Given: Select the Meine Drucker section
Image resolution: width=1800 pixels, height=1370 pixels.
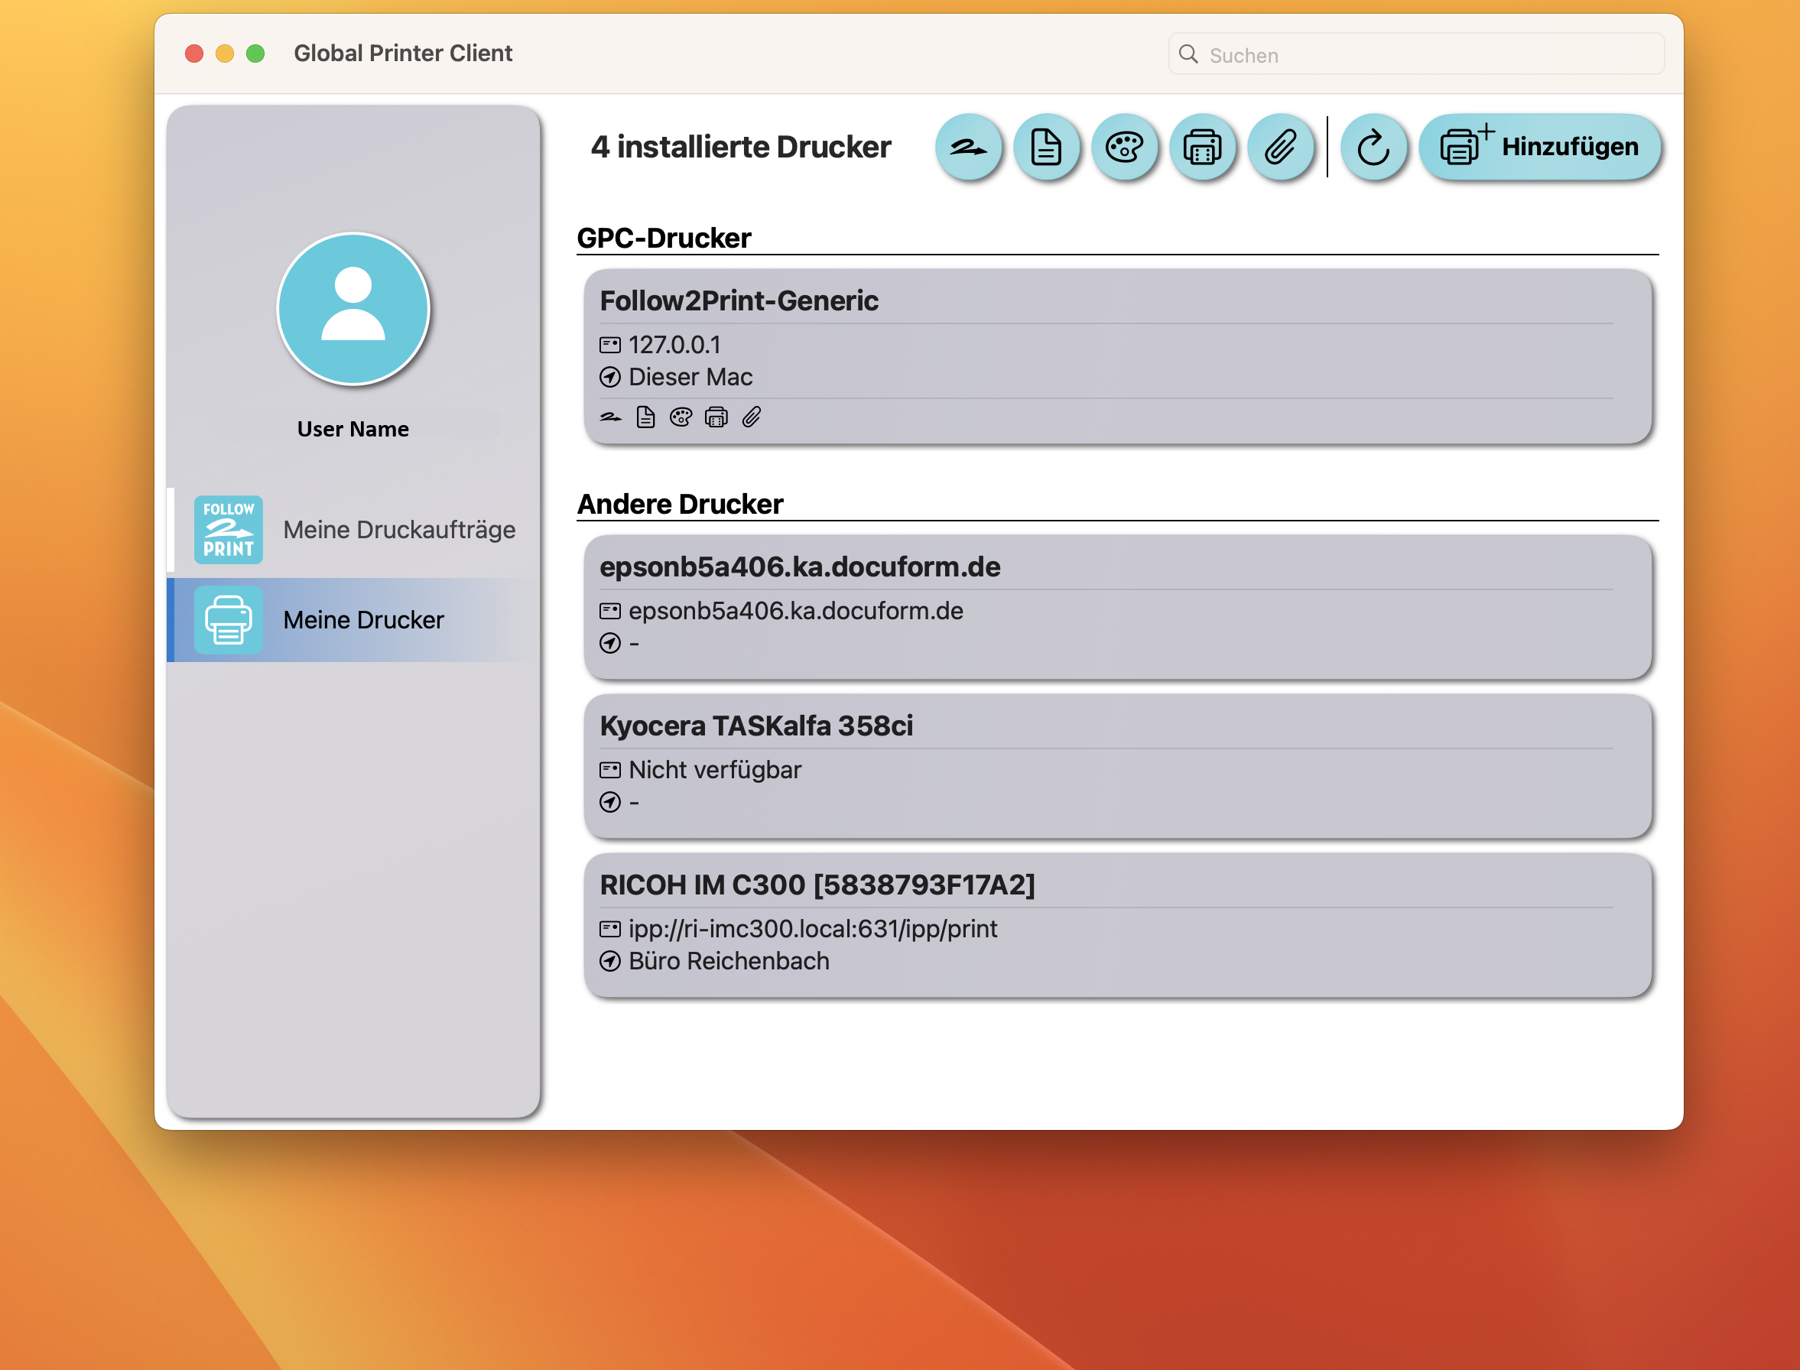Looking at the screenshot, I should (x=364, y=619).
